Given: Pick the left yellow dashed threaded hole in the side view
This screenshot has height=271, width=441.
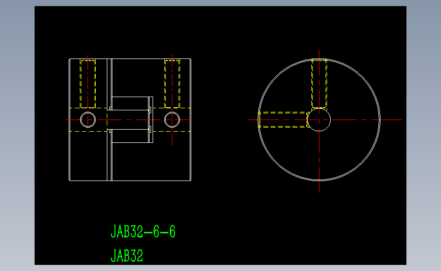Looking at the screenshot, I should (88, 83).
